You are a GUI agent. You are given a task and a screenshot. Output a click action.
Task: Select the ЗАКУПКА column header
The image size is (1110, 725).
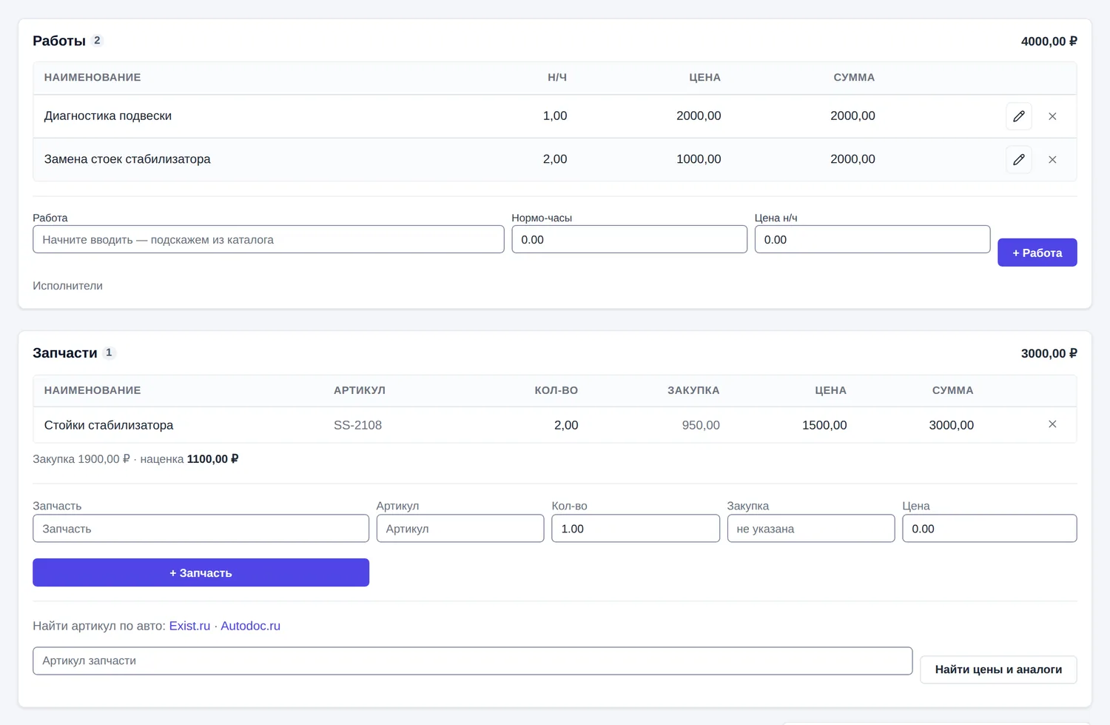[693, 390]
